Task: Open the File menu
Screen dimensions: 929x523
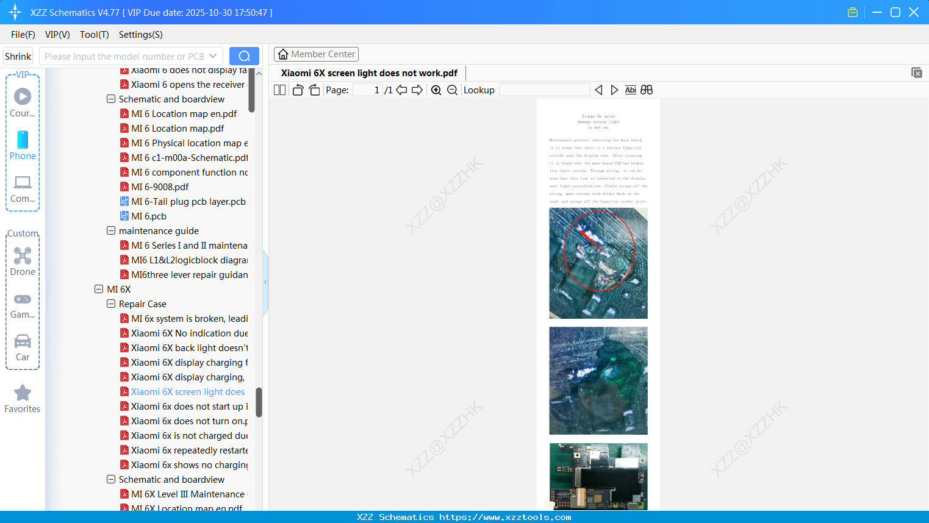Action: click(x=23, y=35)
